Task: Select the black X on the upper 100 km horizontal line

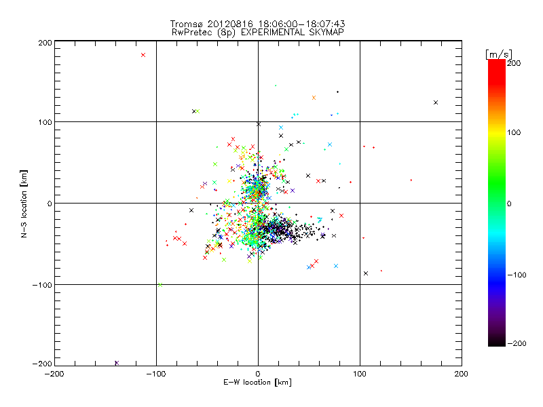Action: [x=259, y=124]
